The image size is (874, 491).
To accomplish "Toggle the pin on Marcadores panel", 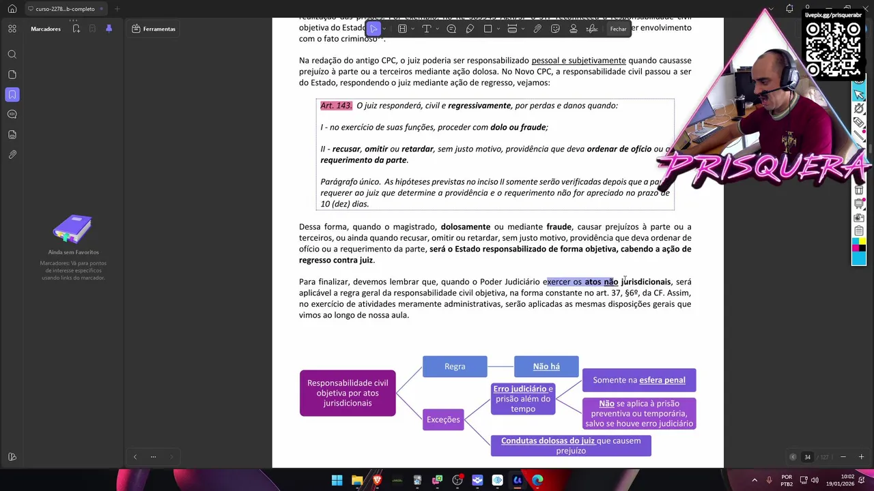I will (x=109, y=29).
